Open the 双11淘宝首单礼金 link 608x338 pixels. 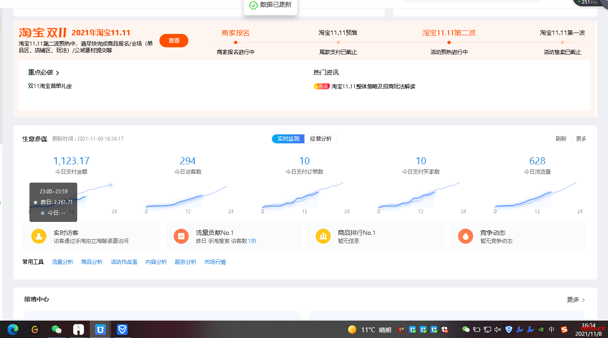tap(50, 86)
